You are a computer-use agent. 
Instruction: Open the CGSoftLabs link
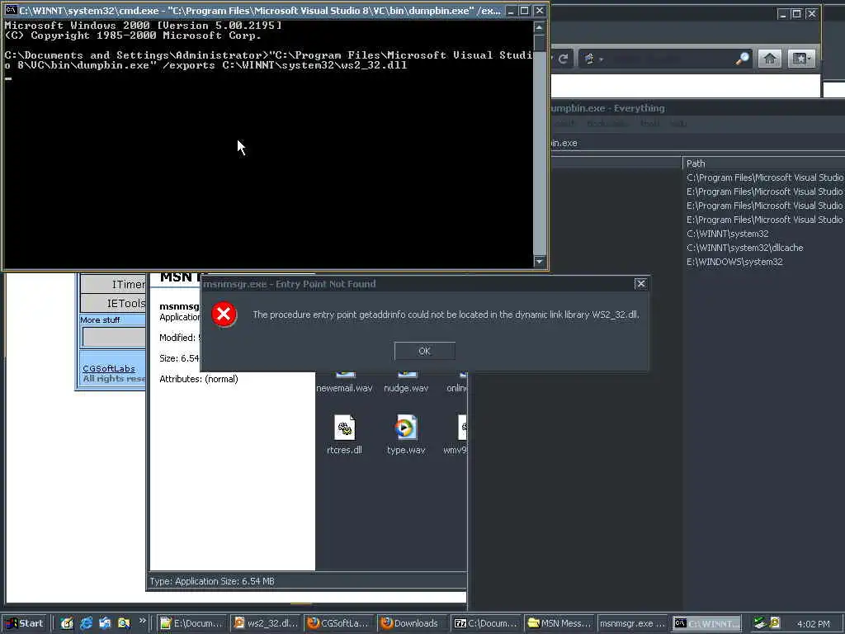pos(109,369)
